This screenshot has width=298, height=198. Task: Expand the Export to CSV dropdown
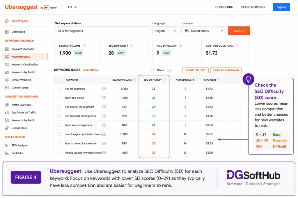pos(195,70)
